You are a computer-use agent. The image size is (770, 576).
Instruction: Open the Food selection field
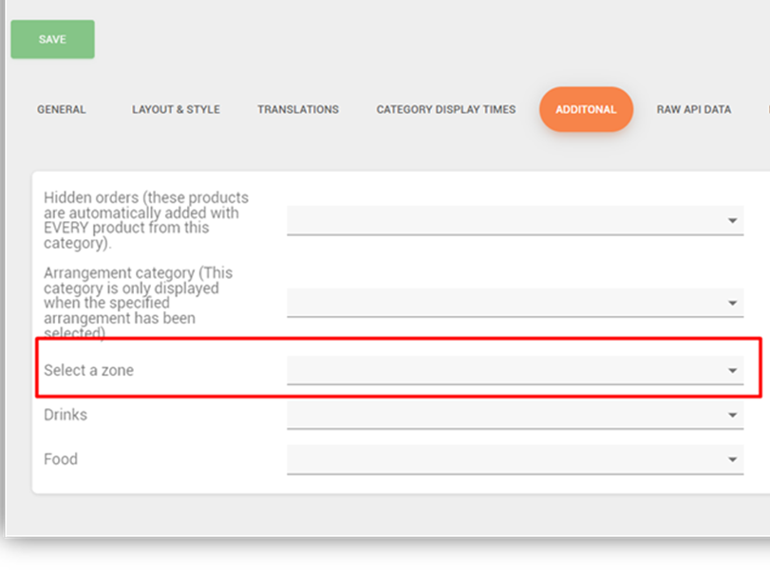[503, 459]
